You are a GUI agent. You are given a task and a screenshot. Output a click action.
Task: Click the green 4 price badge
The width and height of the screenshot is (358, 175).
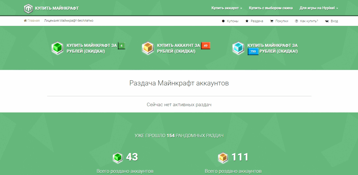coord(121,46)
